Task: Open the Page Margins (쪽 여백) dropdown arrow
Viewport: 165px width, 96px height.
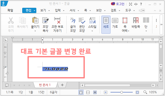Action: 128,31
